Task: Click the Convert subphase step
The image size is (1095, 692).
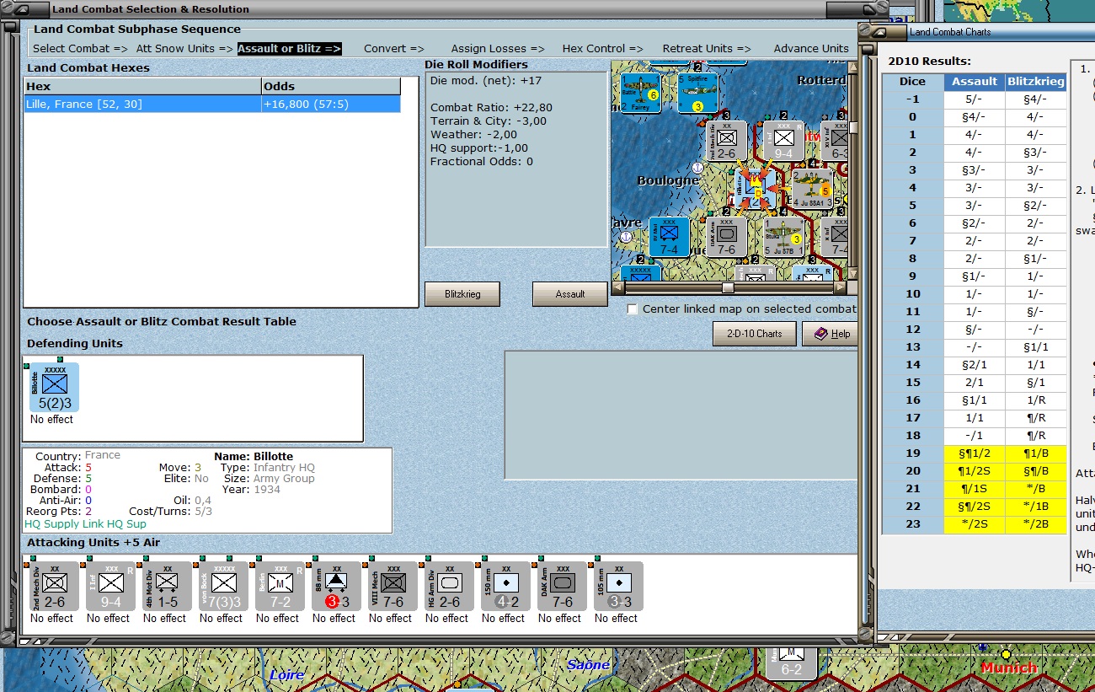Action: coord(394,49)
